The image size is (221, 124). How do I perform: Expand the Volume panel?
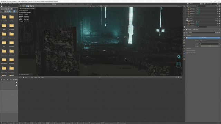point(189,49)
